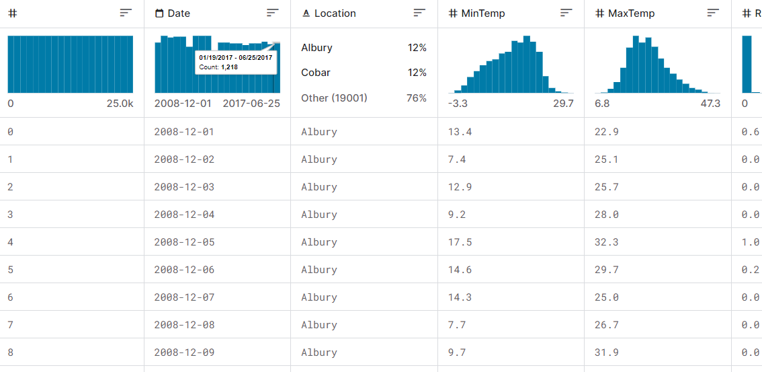The height and width of the screenshot is (372, 762).
Task: Click the MaxTemp cell showing 31.9
Action: 607,352
